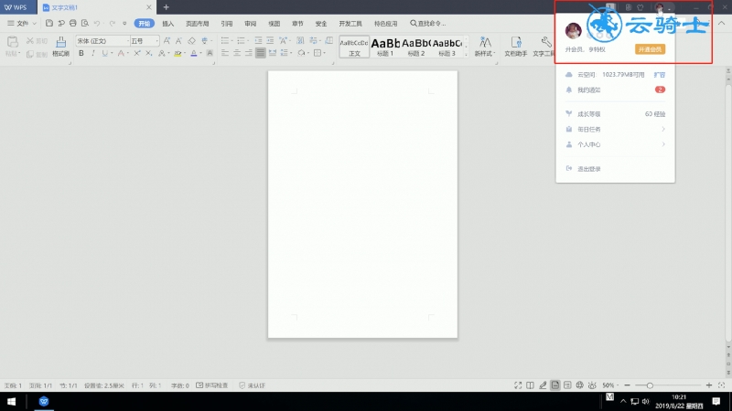Open the 页面布局 ribbon tab

click(x=197, y=24)
